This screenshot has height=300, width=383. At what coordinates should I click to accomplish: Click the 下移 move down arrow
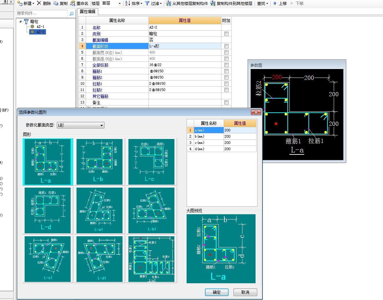point(291,3)
